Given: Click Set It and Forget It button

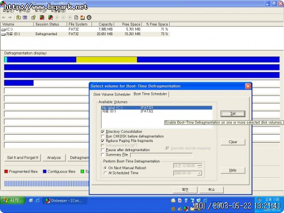Looking at the screenshot, I should point(23,158).
